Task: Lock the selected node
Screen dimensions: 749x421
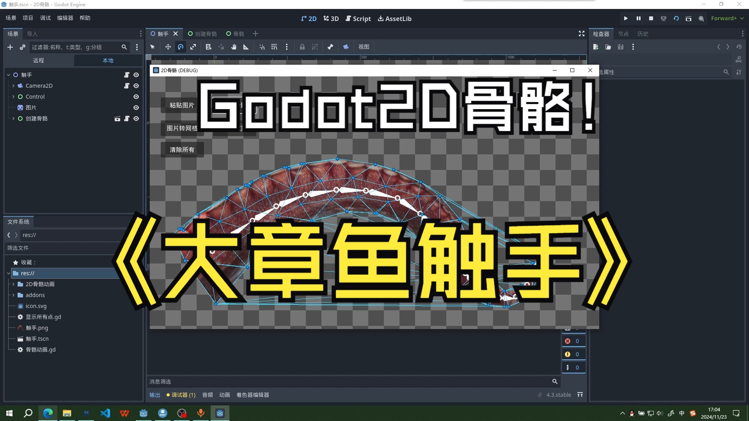Action: (302, 47)
